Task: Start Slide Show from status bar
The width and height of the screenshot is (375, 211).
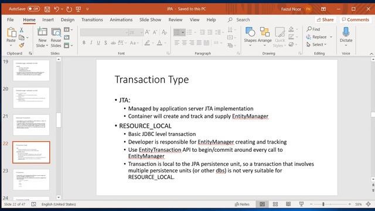Action: pyautogui.click(x=301, y=204)
